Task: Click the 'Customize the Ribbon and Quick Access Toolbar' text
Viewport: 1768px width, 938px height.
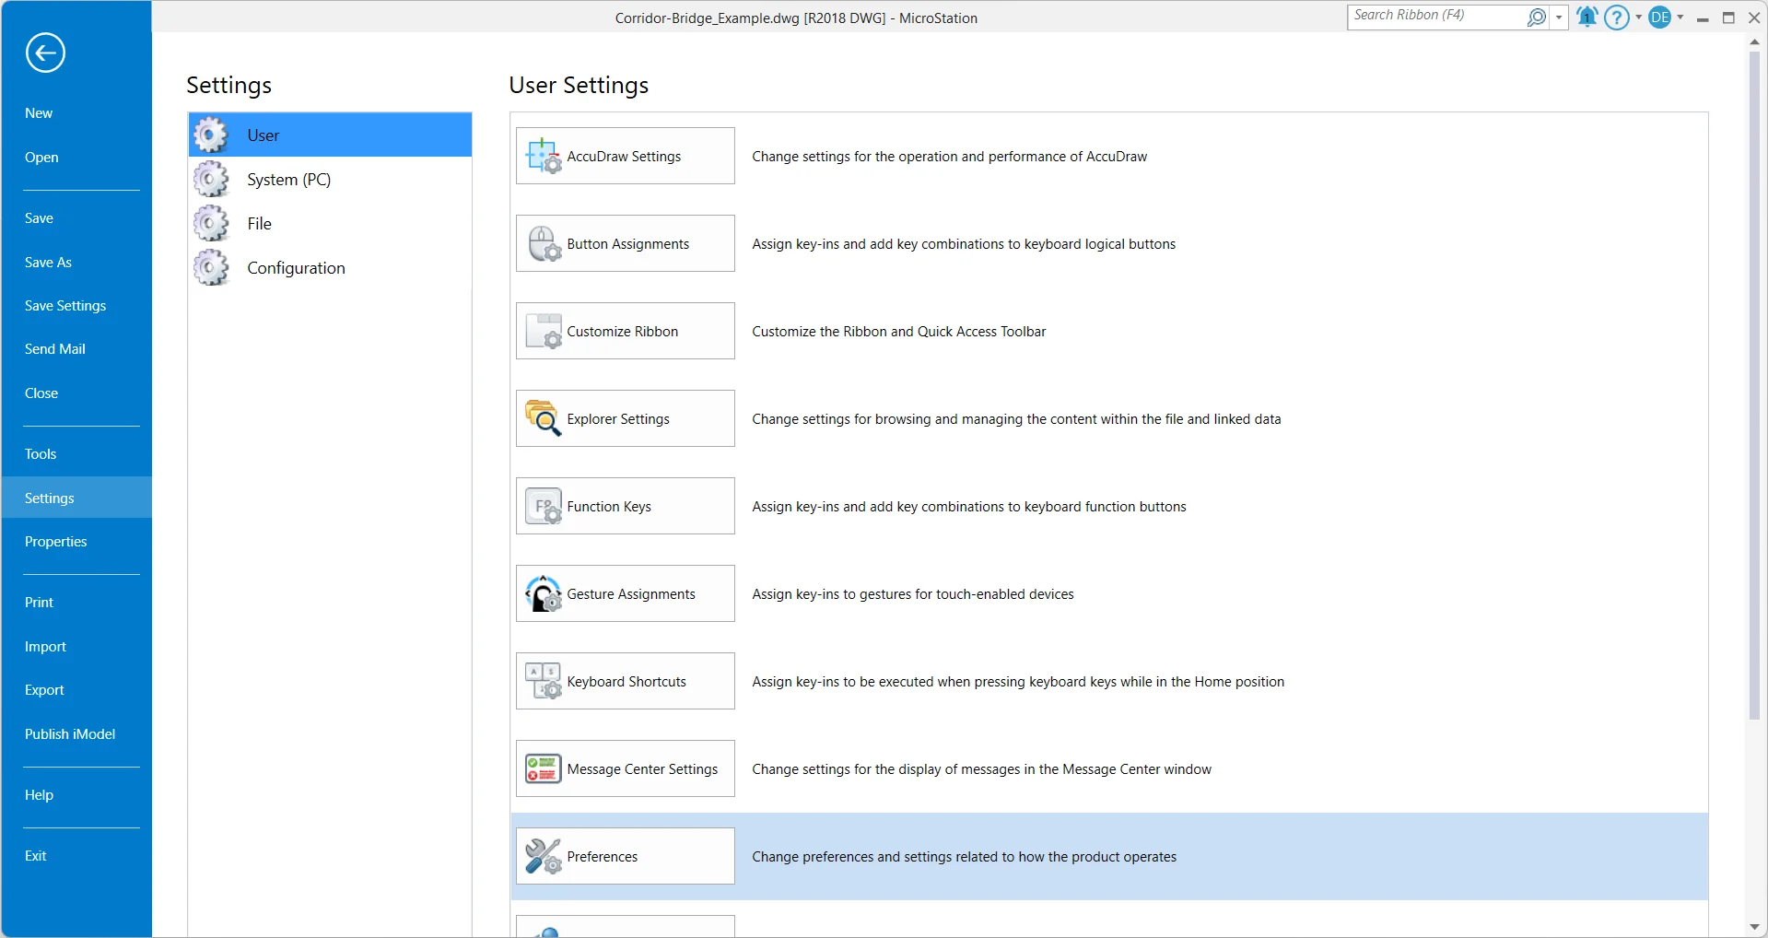Action: (898, 332)
